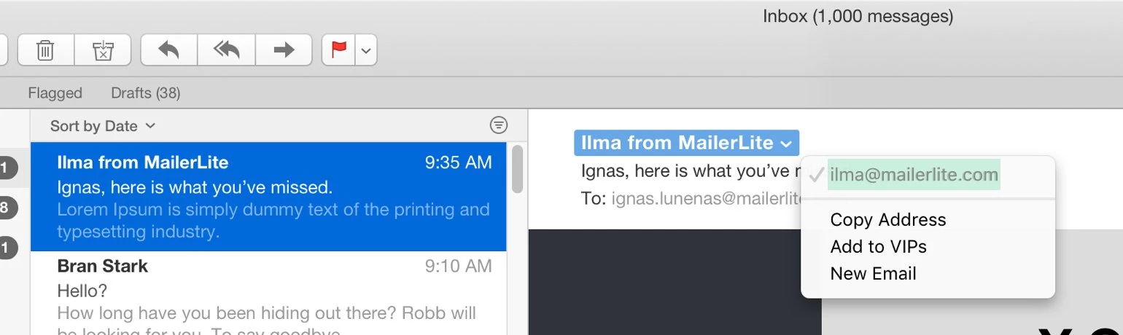Select the checked ilma@mailerlite.com address
This screenshot has height=335, width=1123.
coord(914,175)
